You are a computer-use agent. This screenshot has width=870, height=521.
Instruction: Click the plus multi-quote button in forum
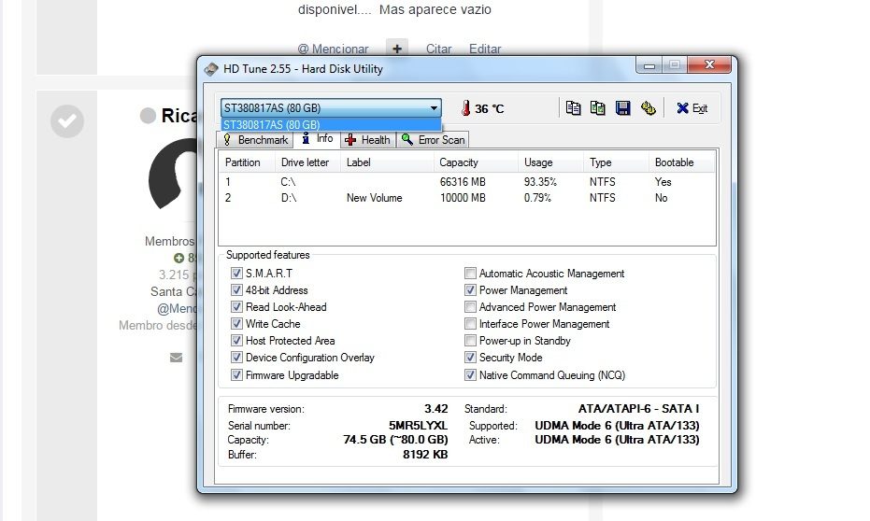397,49
